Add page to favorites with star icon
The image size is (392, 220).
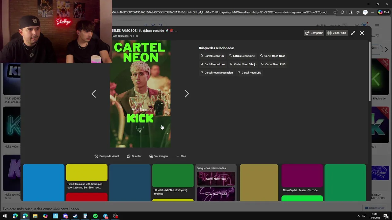pos(335,12)
